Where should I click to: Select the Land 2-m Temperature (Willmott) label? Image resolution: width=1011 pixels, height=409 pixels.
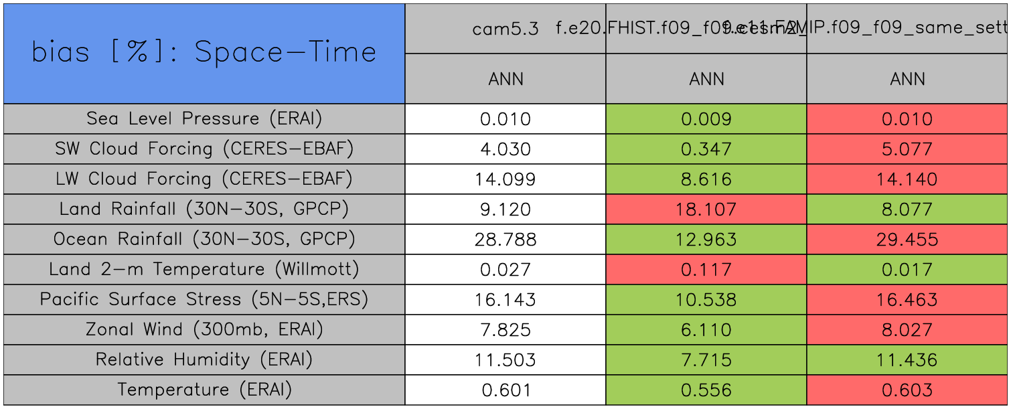pyautogui.click(x=204, y=269)
